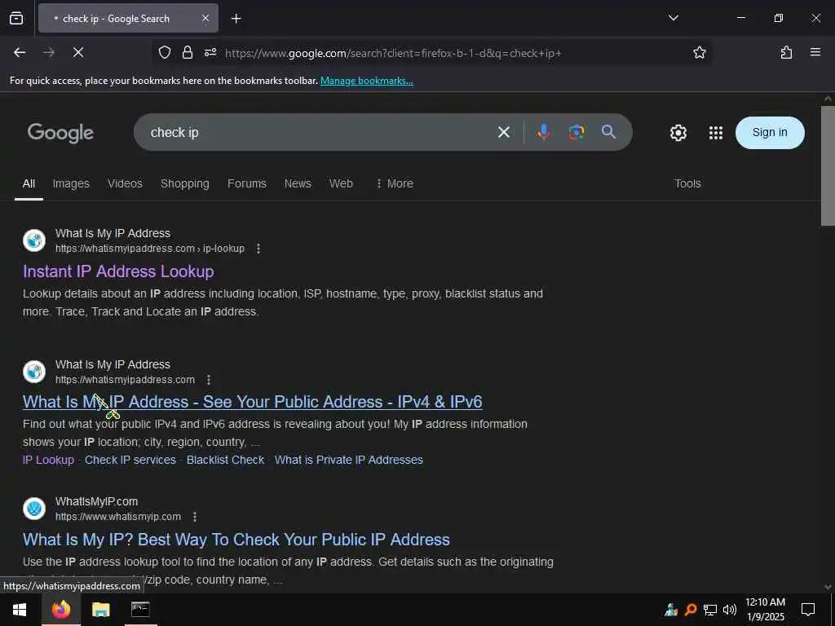Image resolution: width=835 pixels, height=626 pixels.
Task: Open Firefox View in the tab bar
Action: (16, 18)
